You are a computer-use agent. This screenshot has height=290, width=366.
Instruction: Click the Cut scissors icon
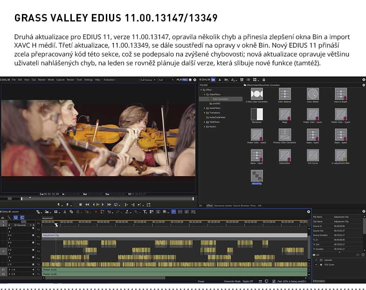point(65,212)
